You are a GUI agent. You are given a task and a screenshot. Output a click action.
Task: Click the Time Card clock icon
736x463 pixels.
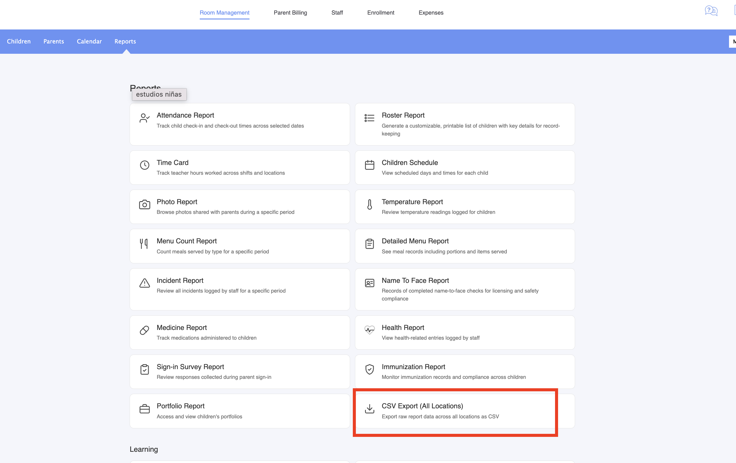point(144,165)
